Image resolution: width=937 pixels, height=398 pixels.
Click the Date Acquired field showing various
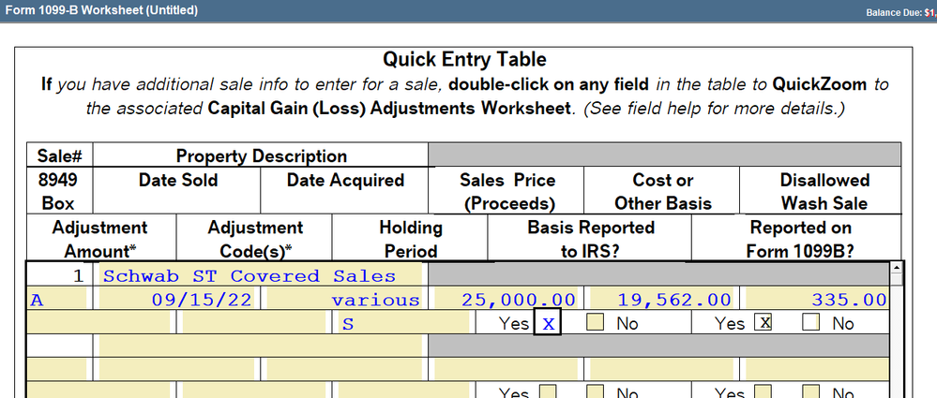[344, 300]
